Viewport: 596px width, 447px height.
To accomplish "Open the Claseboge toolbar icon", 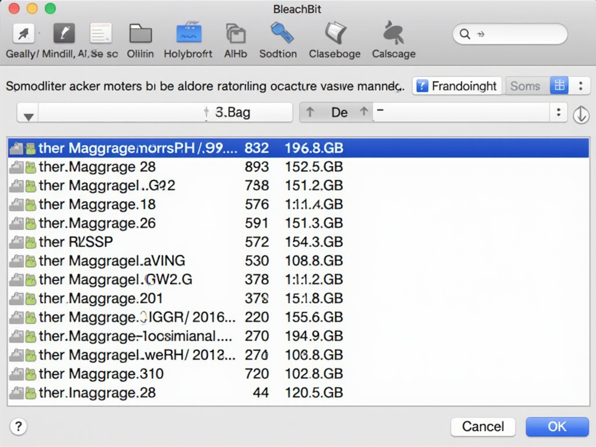I will click(336, 33).
